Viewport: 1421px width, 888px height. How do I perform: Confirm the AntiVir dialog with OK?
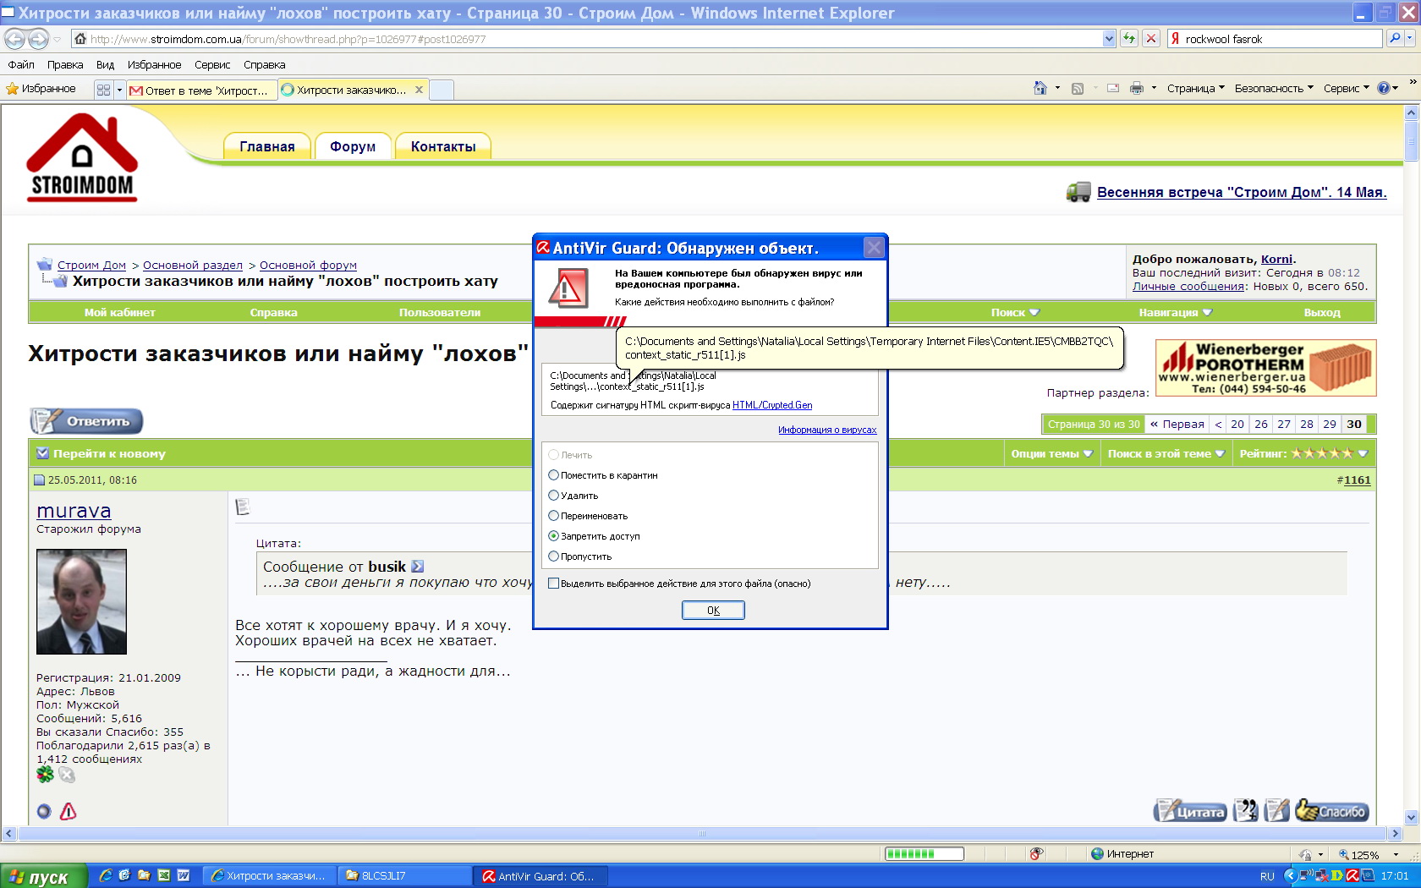coord(713,610)
